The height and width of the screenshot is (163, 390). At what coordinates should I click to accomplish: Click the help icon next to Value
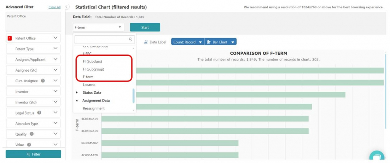(29, 145)
